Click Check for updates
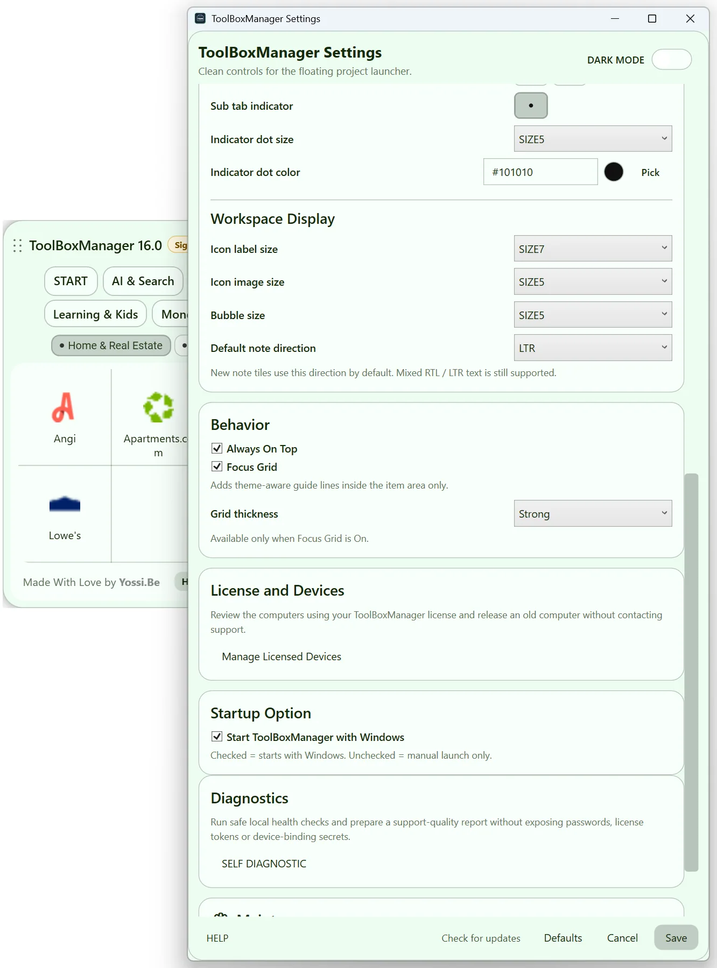Screen dimensions: 717x968 point(481,938)
